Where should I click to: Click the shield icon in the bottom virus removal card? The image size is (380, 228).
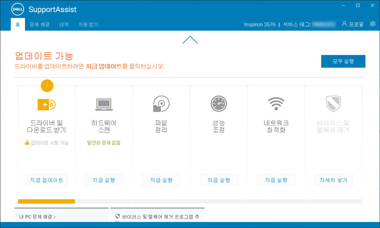(118, 216)
